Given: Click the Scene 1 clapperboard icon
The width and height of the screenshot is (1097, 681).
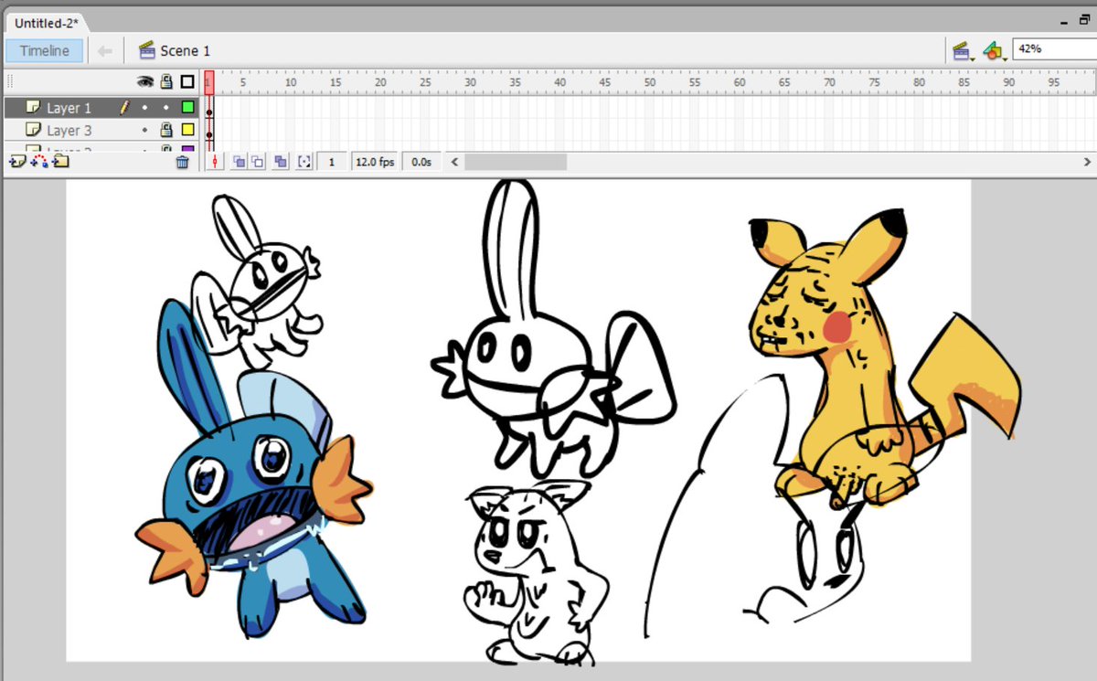Looking at the screenshot, I should point(146,51).
